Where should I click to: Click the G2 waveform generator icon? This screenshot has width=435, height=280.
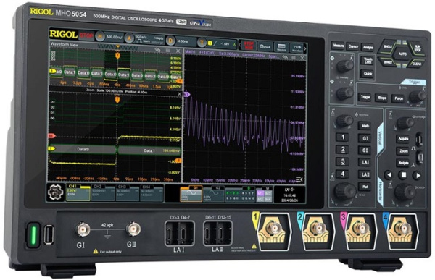tap(213, 194)
